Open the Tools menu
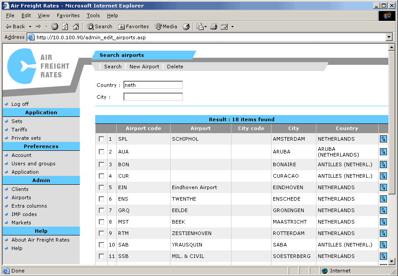The height and width of the screenshot is (276, 398). point(93,15)
